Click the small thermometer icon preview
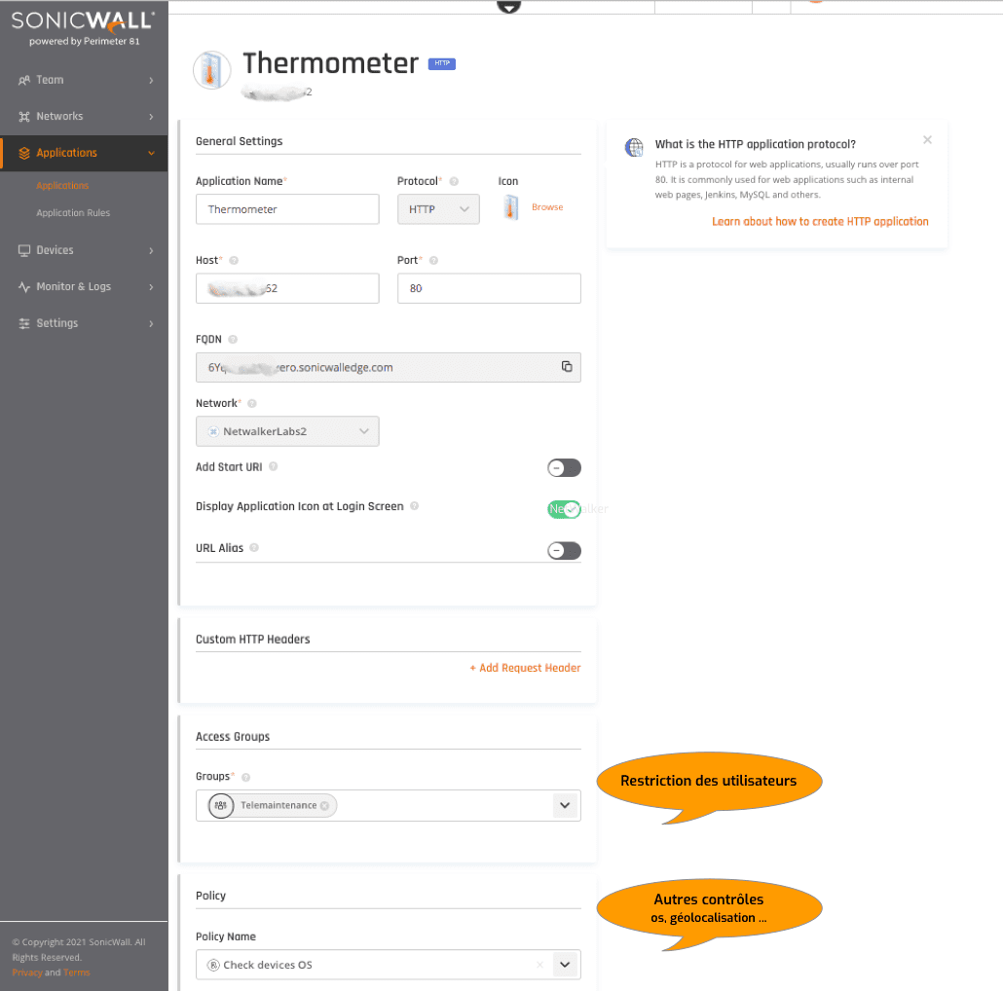This screenshot has width=1003, height=991. 510,207
